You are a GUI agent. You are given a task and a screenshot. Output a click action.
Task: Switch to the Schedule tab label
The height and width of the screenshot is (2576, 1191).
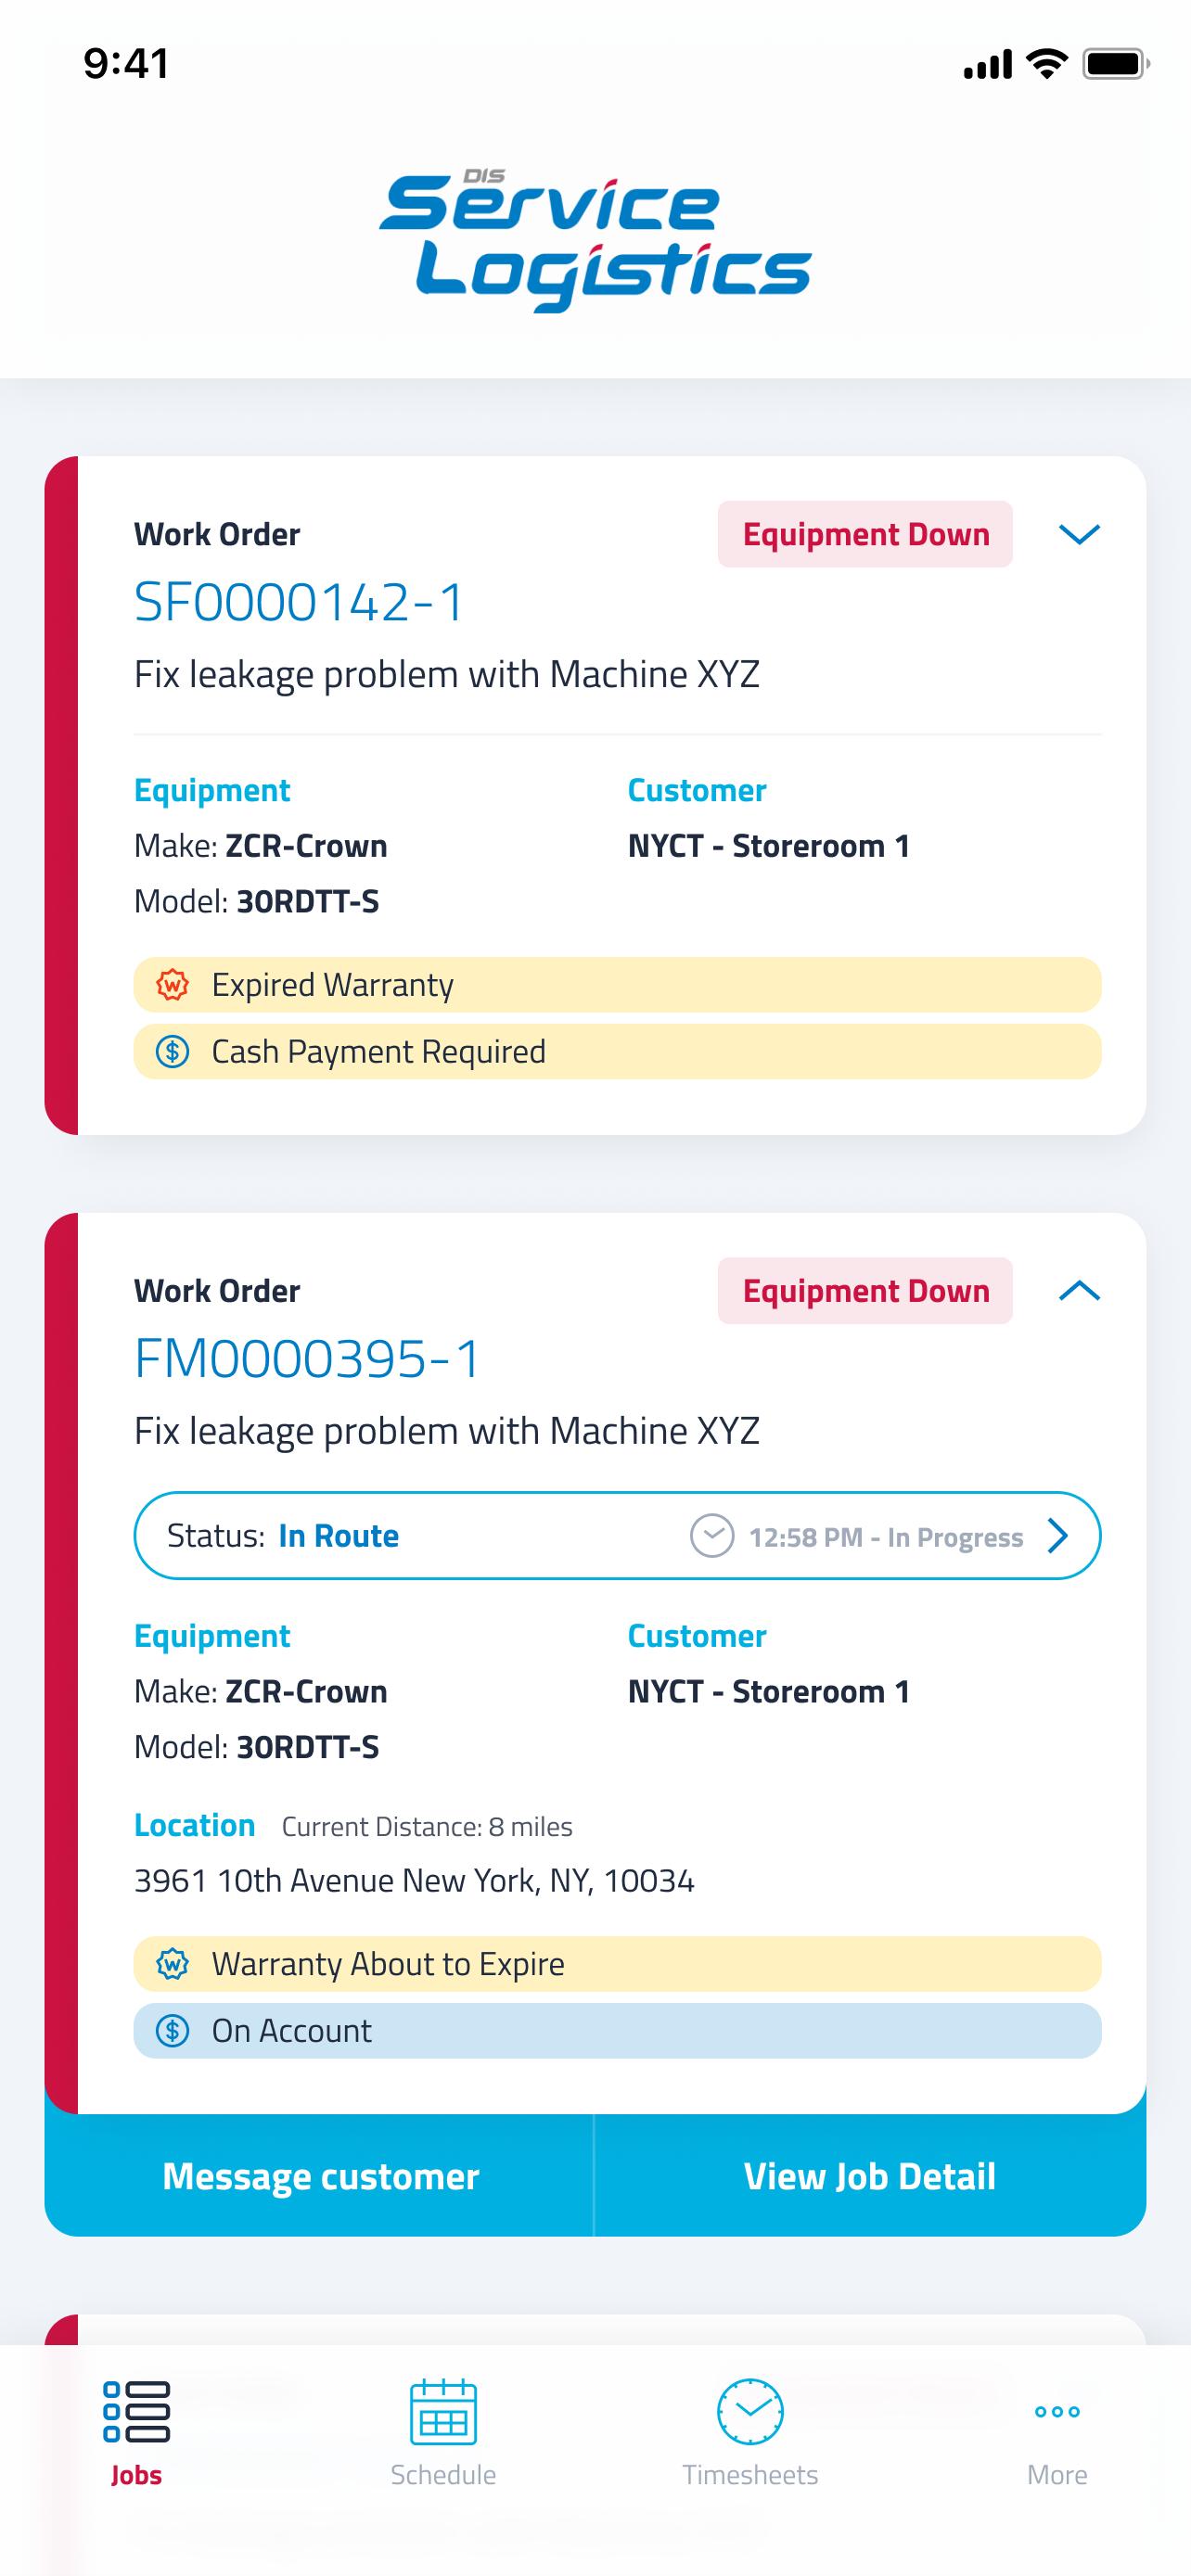[443, 2474]
